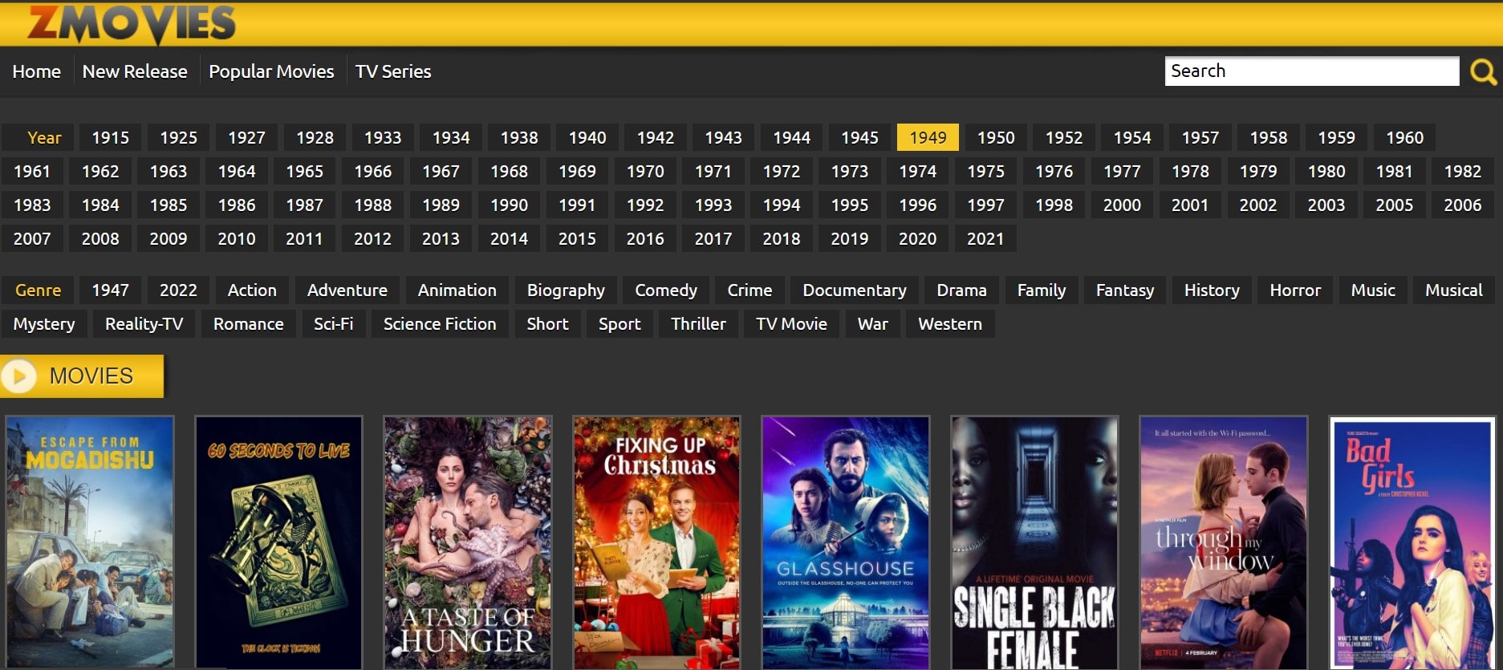Open Through My Window poster
This screenshot has width=1503, height=670.
(1224, 542)
